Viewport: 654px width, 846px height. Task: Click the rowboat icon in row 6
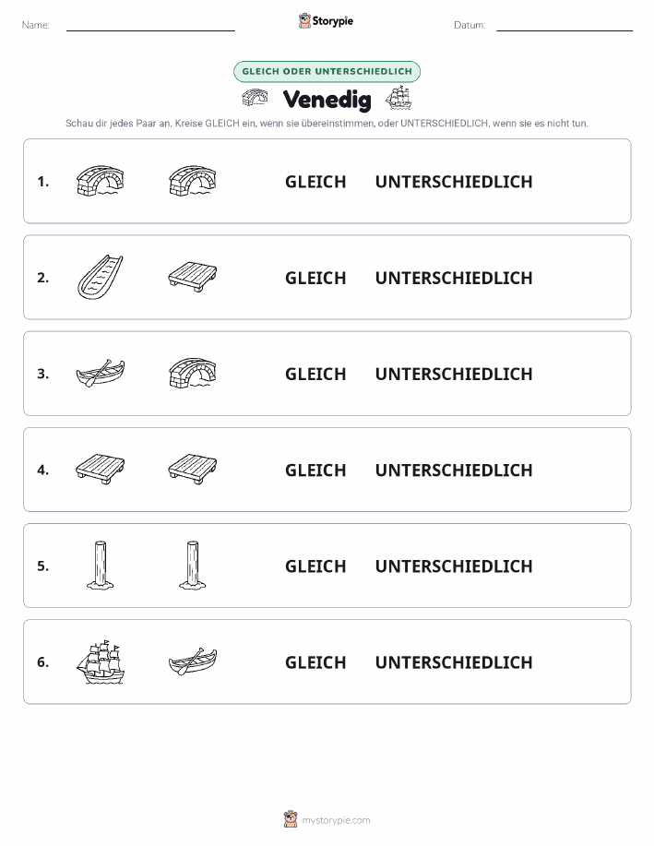click(x=193, y=661)
